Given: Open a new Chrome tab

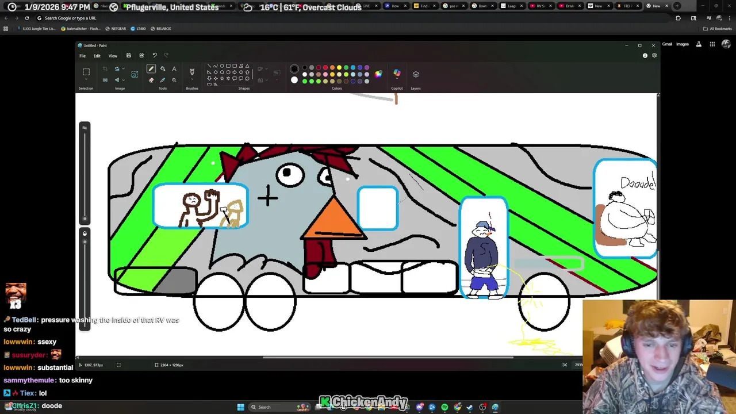Looking at the screenshot, I should click(x=677, y=6).
